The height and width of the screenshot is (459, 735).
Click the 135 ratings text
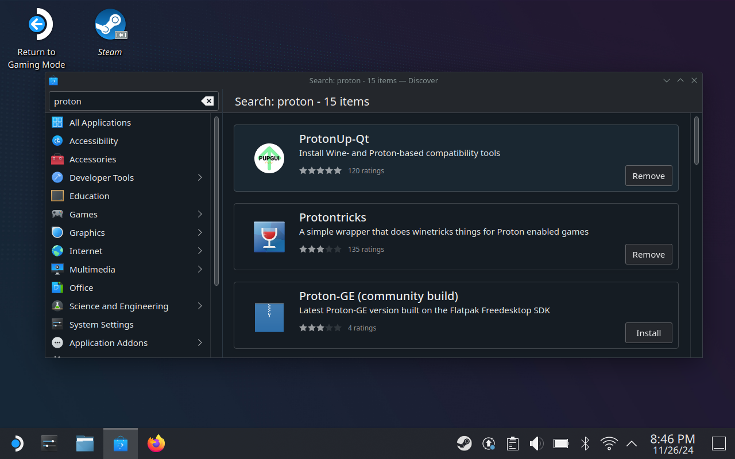tap(366, 249)
